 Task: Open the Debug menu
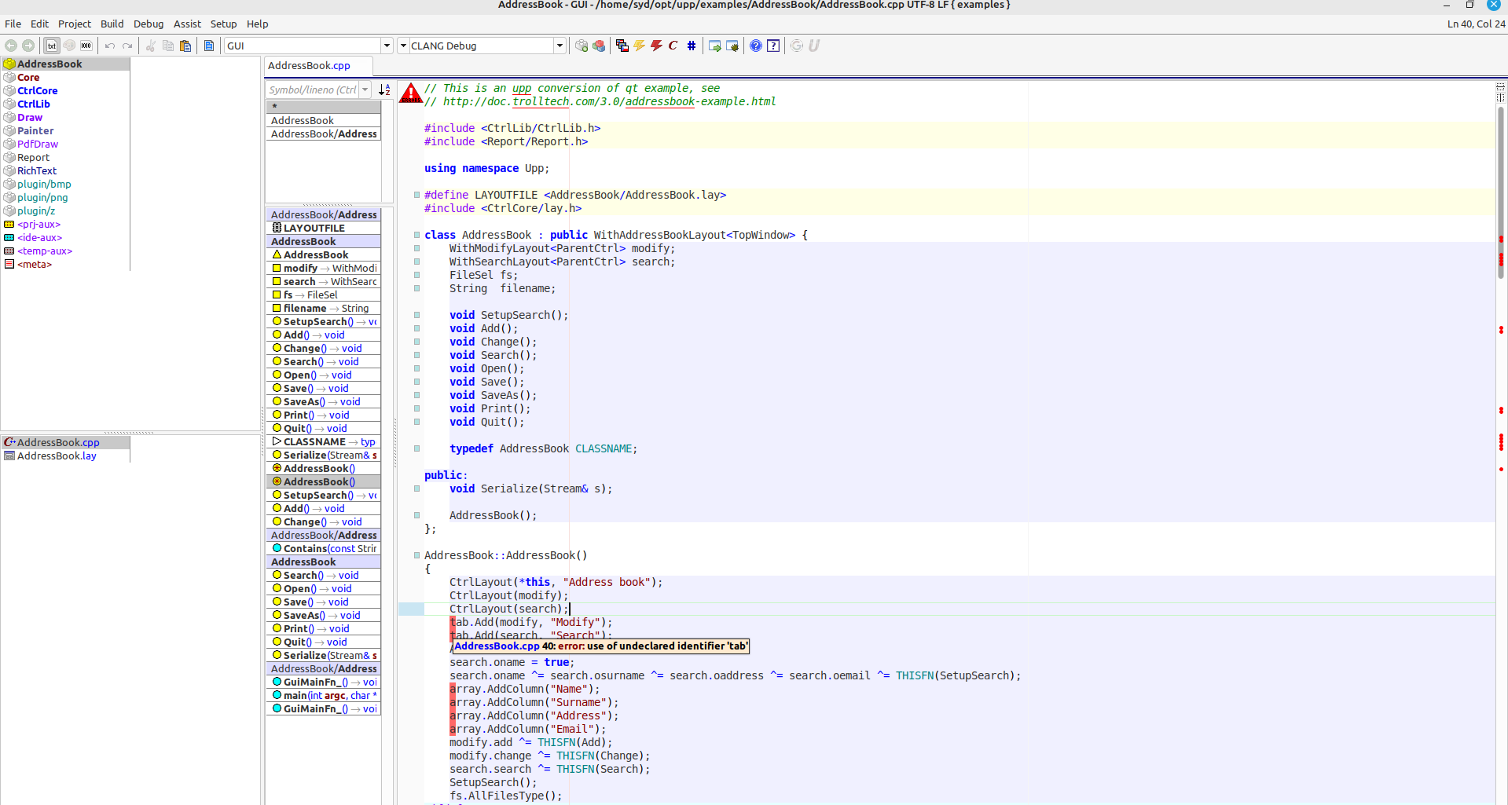click(x=149, y=24)
